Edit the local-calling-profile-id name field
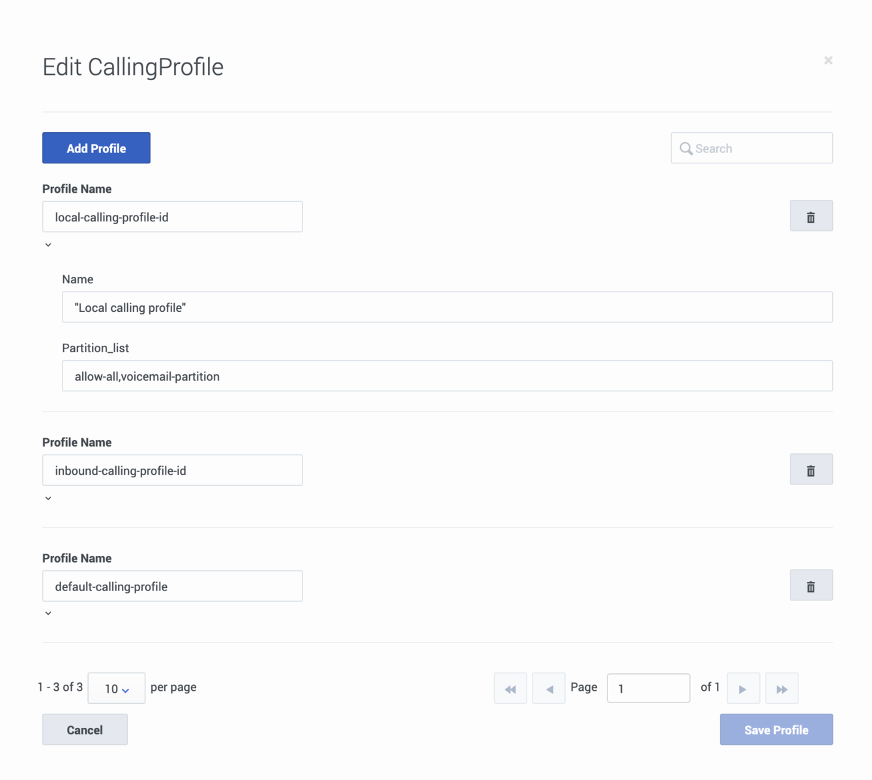The height and width of the screenshot is (780, 872). (x=173, y=217)
